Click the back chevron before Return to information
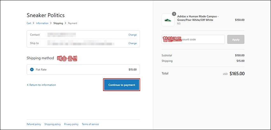271x130 pixels. [x=27, y=85]
